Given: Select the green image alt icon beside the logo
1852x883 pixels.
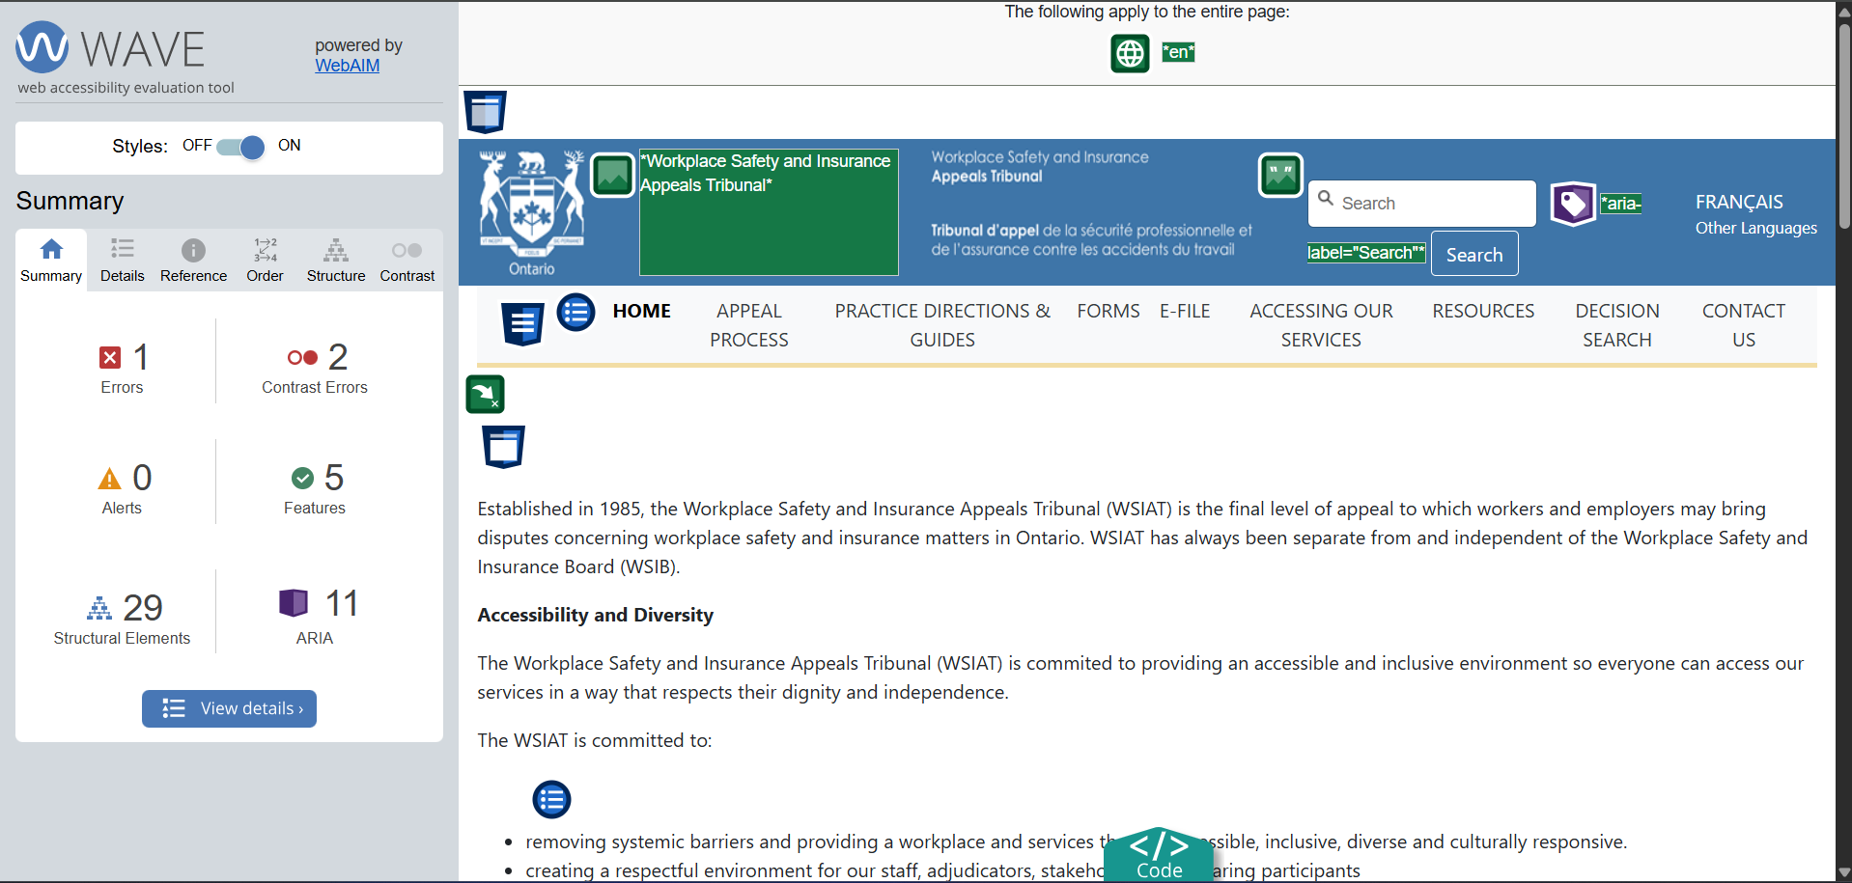Looking at the screenshot, I should pos(611,175).
